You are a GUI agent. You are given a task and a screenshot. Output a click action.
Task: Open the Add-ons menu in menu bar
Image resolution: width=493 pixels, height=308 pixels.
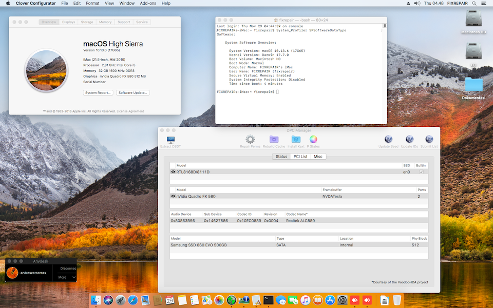pyautogui.click(x=148, y=3)
